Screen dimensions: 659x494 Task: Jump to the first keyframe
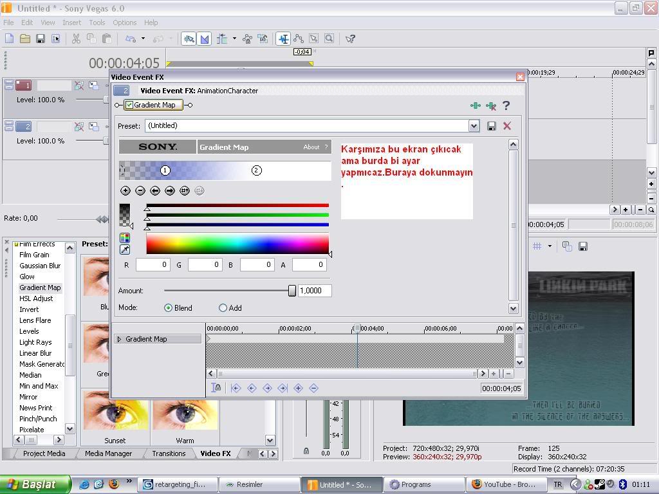pyautogui.click(x=236, y=388)
